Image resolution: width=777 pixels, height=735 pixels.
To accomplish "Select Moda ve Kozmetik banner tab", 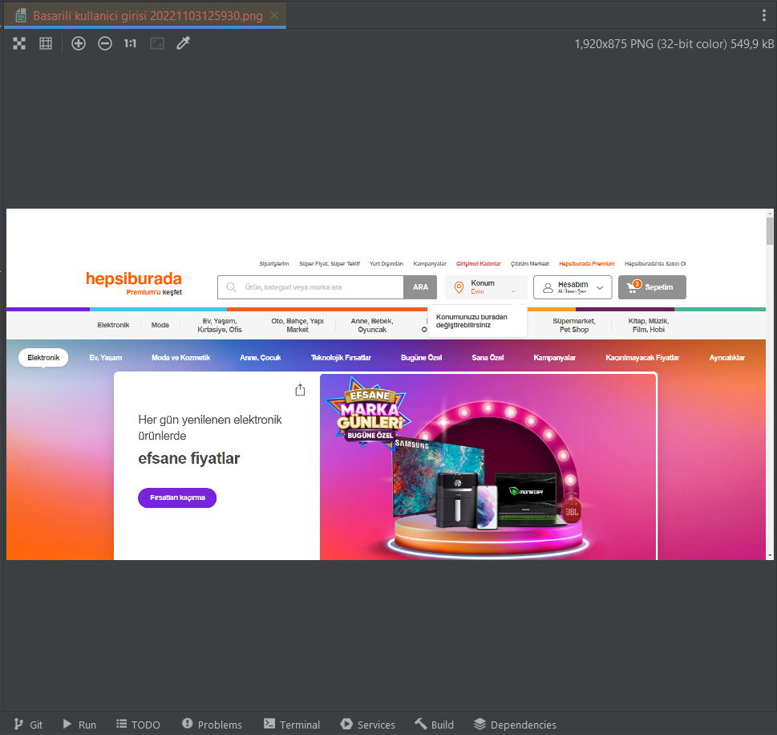I will coord(181,358).
